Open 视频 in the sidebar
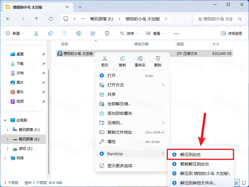 coord(20,101)
